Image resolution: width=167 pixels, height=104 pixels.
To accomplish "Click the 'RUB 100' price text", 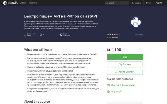I will click(x=114, y=50).
